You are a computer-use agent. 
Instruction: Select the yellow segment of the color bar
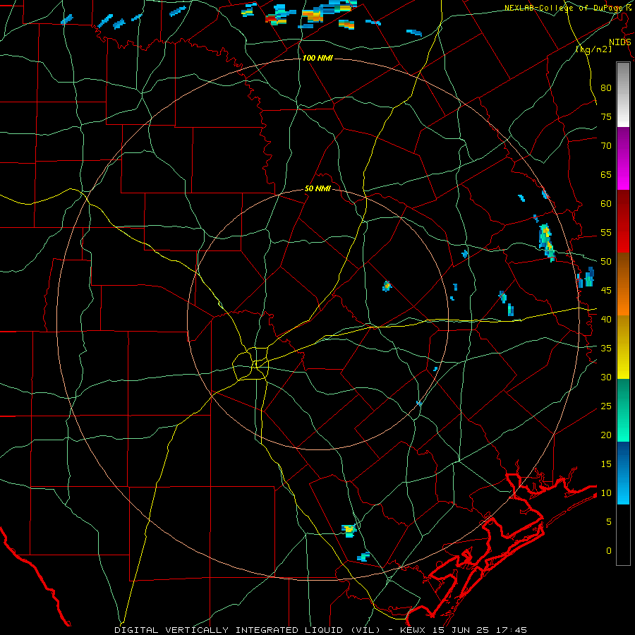click(623, 347)
